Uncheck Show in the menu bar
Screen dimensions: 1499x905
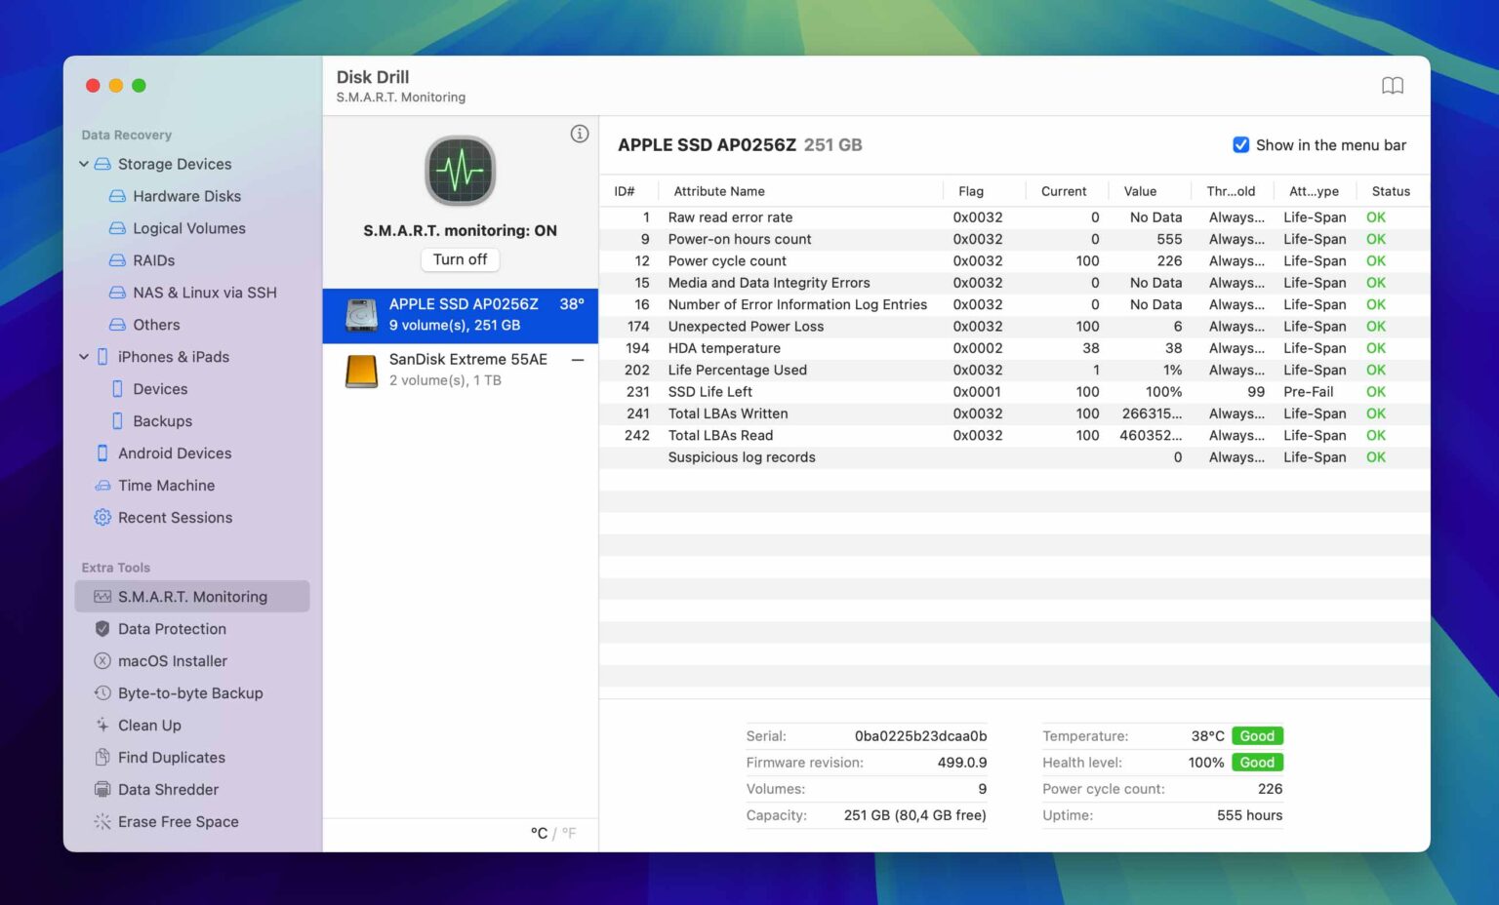pos(1240,144)
